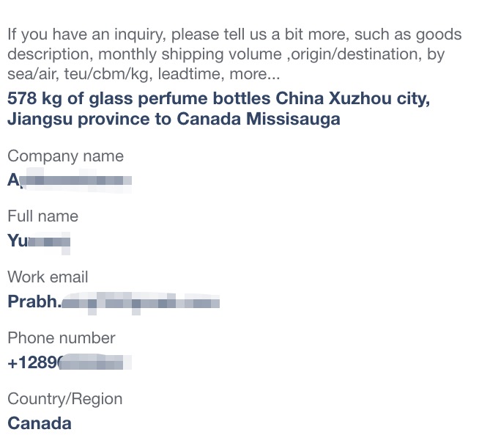This screenshot has width=479, height=446.
Task: Click the "Jiangsu province to Canada Missisauga" line
Action: 174,119
